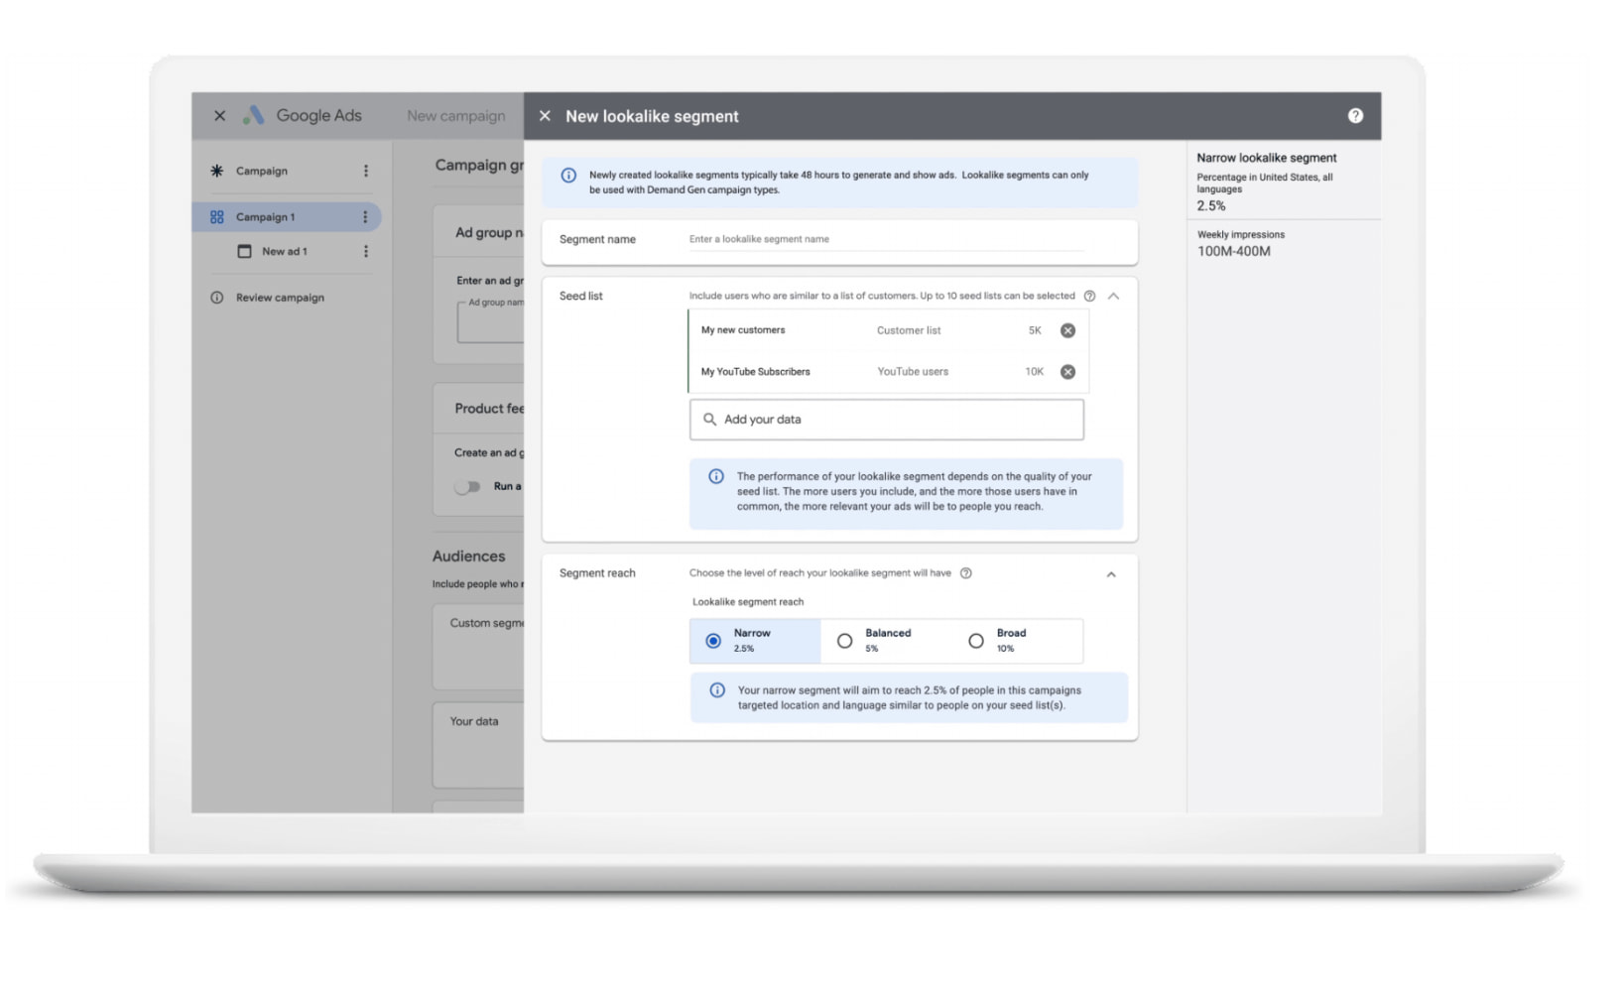This screenshot has height=992, width=1623.
Task: Open the Campaign more options menu
Action: (366, 171)
